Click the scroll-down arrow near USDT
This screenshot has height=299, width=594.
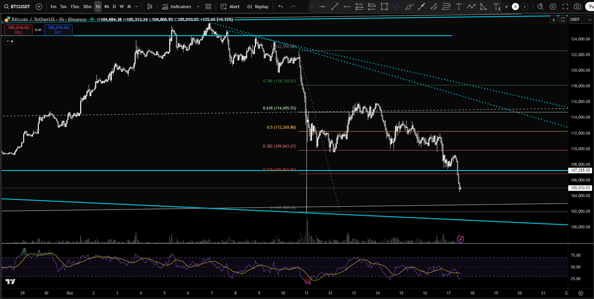coord(554,19)
